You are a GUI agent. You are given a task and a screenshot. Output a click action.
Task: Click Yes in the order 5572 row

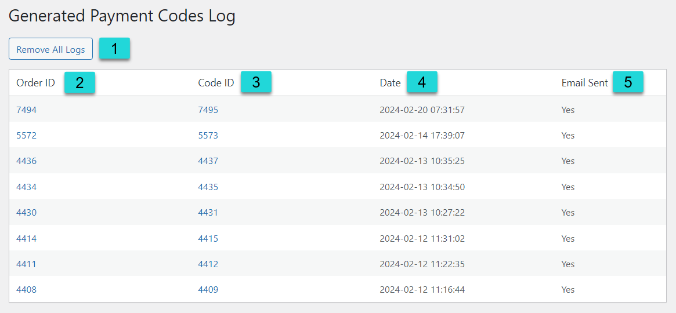[x=568, y=136]
